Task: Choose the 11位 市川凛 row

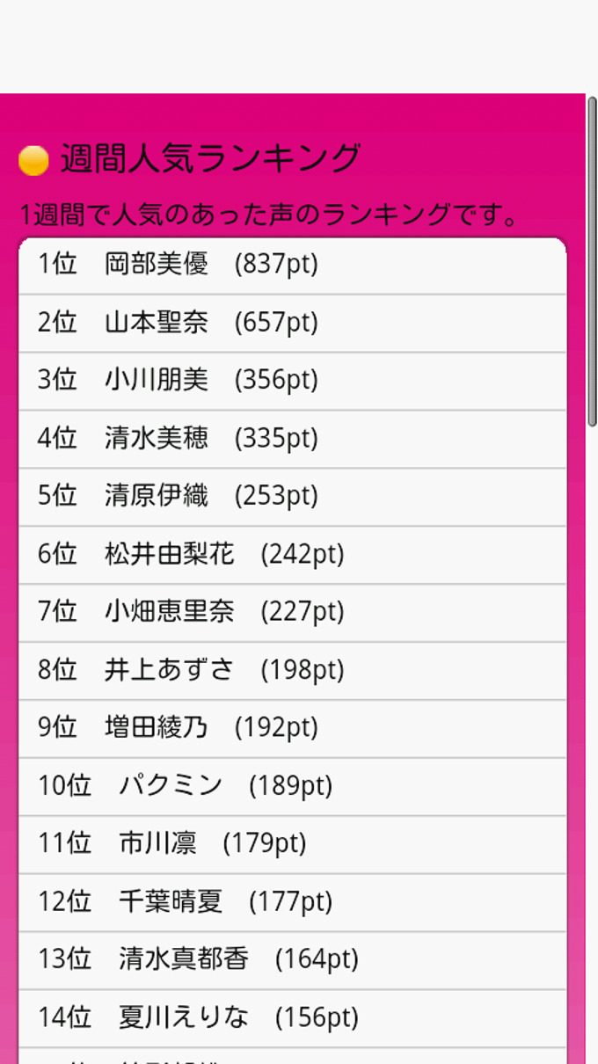Action: coord(292,845)
